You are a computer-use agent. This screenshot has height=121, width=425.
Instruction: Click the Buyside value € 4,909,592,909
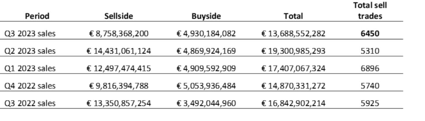206,68
